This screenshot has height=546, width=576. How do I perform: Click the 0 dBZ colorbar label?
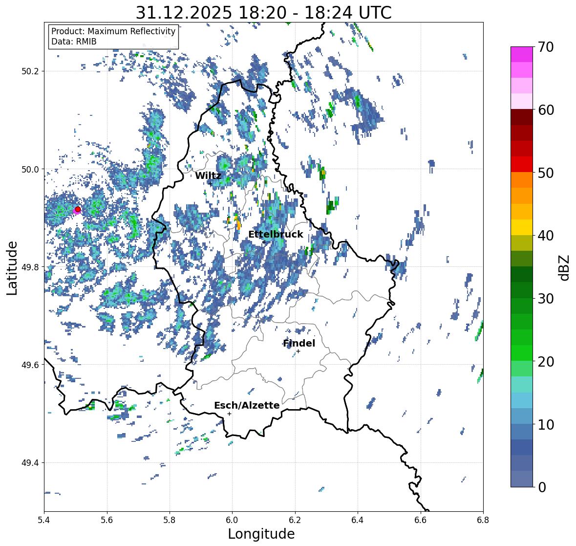click(542, 487)
